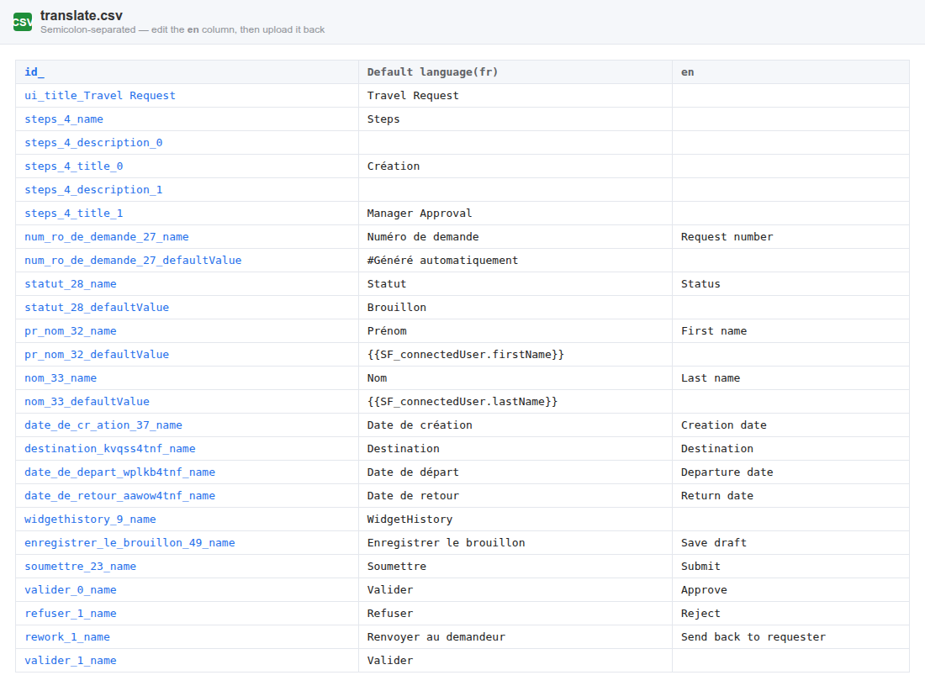
Task: Click the pr_nom_32_name id cell
Action: 187,331
